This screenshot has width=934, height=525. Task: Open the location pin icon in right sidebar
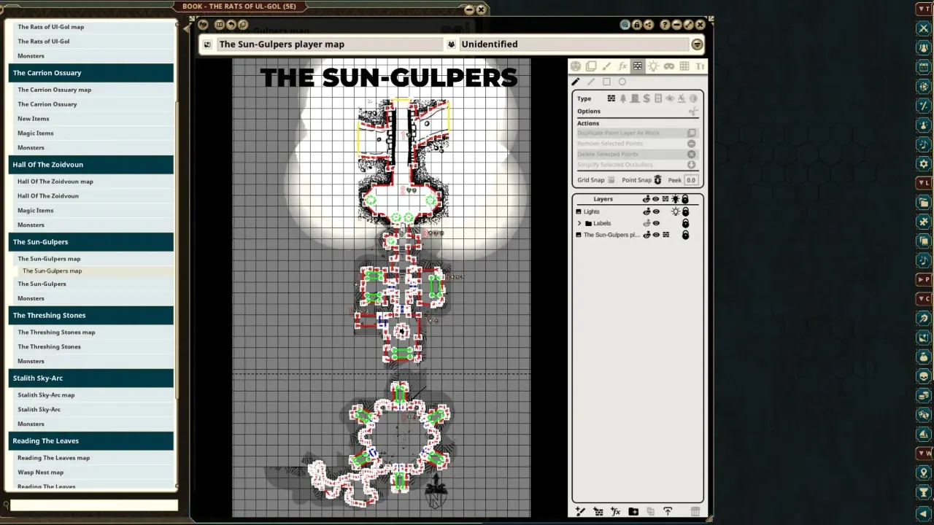point(924,472)
